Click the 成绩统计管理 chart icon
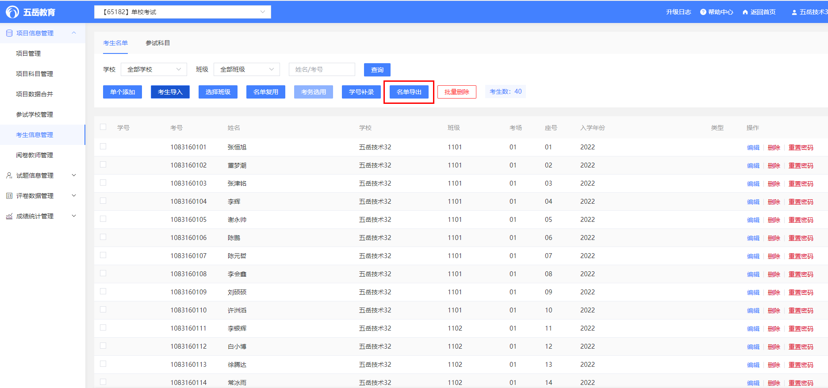 click(x=9, y=216)
